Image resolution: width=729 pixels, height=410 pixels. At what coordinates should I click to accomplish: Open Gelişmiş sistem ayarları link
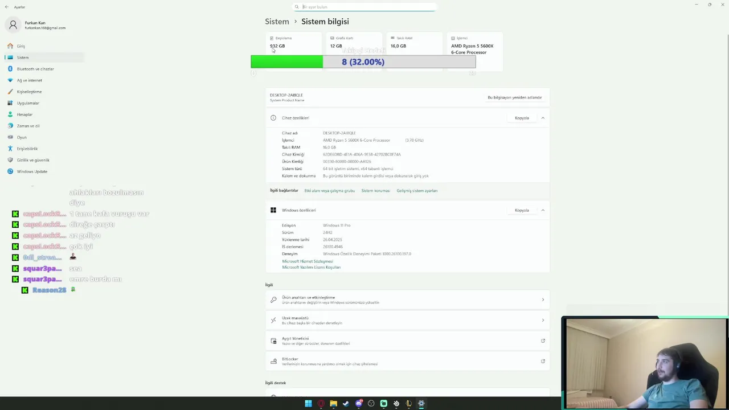417,191
